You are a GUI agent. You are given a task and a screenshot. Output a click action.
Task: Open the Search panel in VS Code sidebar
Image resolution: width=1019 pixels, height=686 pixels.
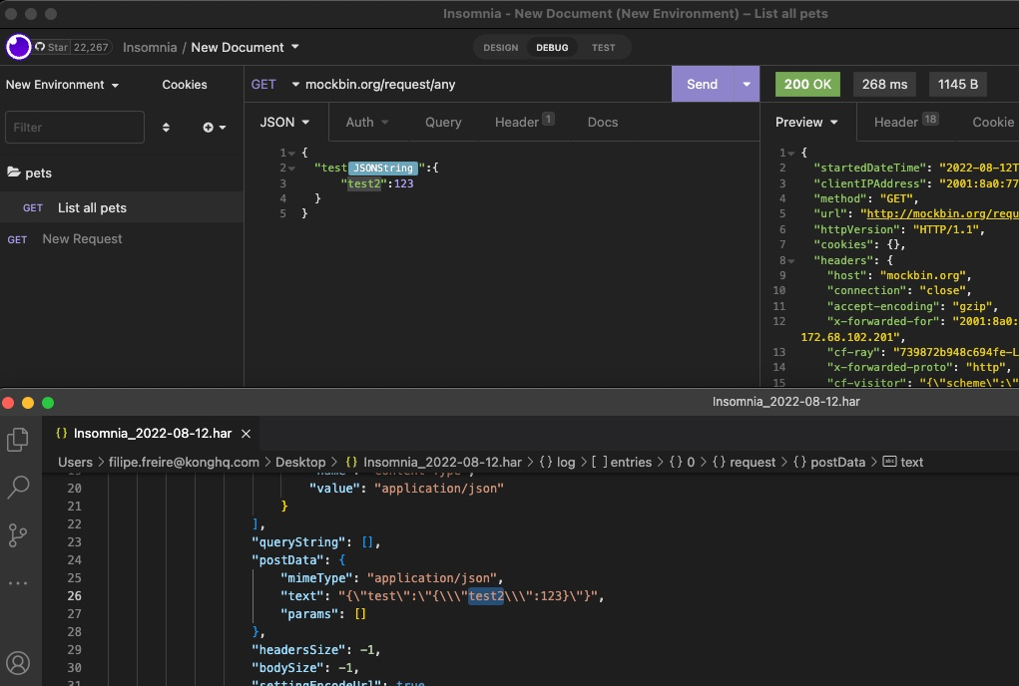click(17, 488)
